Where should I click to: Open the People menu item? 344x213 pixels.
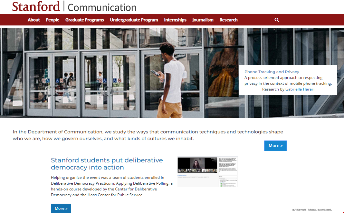(x=53, y=20)
